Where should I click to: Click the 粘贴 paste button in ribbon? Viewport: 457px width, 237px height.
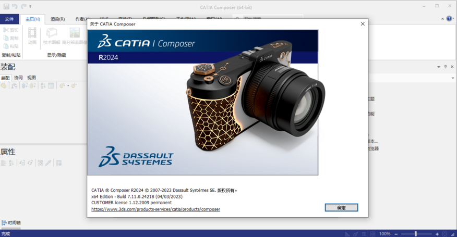(11, 46)
